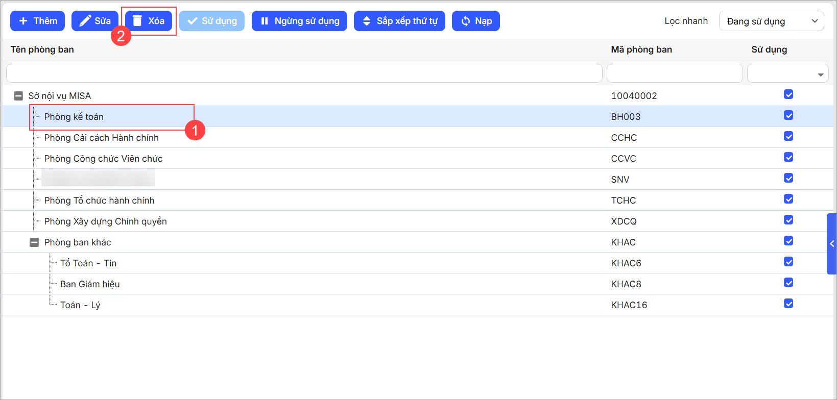The height and width of the screenshot is (400, 837).
Task: Open the Lọc nhanh dropdown
Action: (x=771, y=21)
